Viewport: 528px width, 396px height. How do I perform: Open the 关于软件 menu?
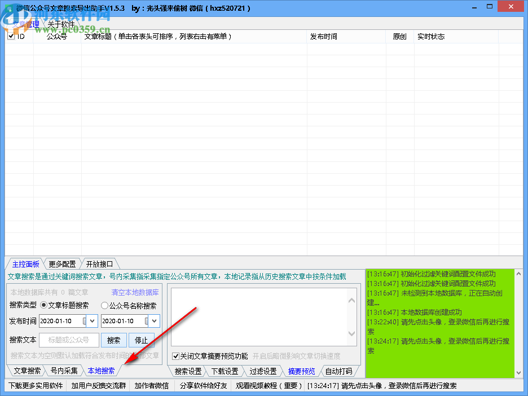coord(62,24)
